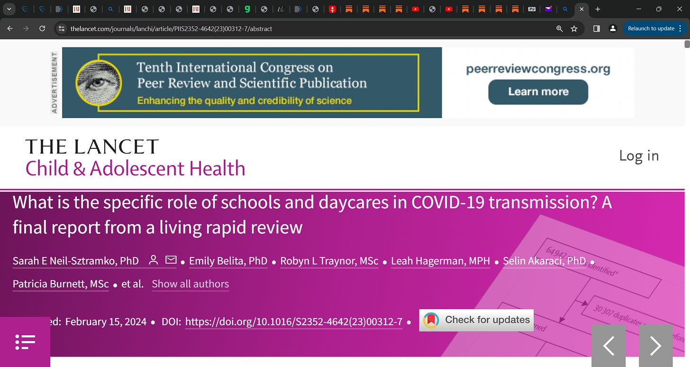
Task: Open a new tab with the plus button
Action: click(598, 9)
